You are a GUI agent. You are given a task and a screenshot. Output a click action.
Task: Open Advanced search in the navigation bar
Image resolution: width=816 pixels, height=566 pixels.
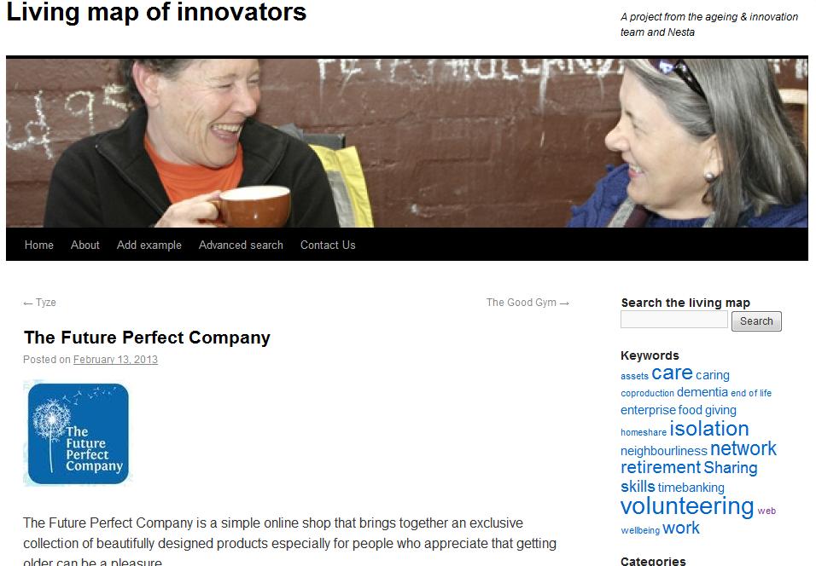(x=241, y=245)
